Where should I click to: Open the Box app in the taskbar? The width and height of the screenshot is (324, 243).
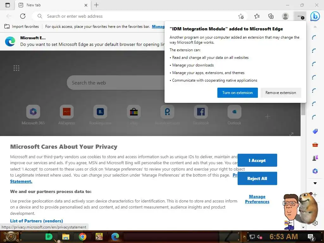click(99, 237)
